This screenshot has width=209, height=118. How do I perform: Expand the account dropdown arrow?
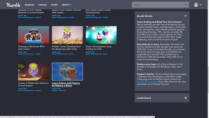coord(201,5)
